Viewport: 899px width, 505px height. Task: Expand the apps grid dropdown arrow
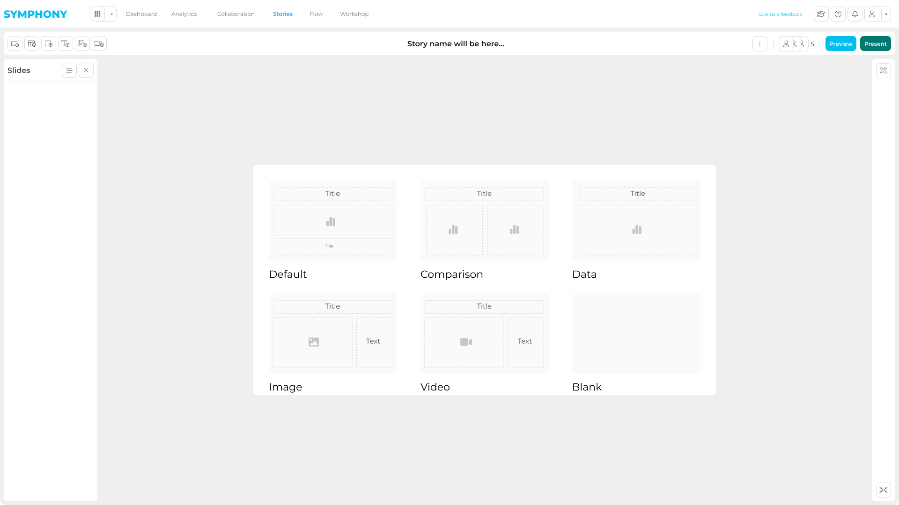click(111, 14)
